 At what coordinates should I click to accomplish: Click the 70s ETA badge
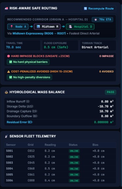102,19
